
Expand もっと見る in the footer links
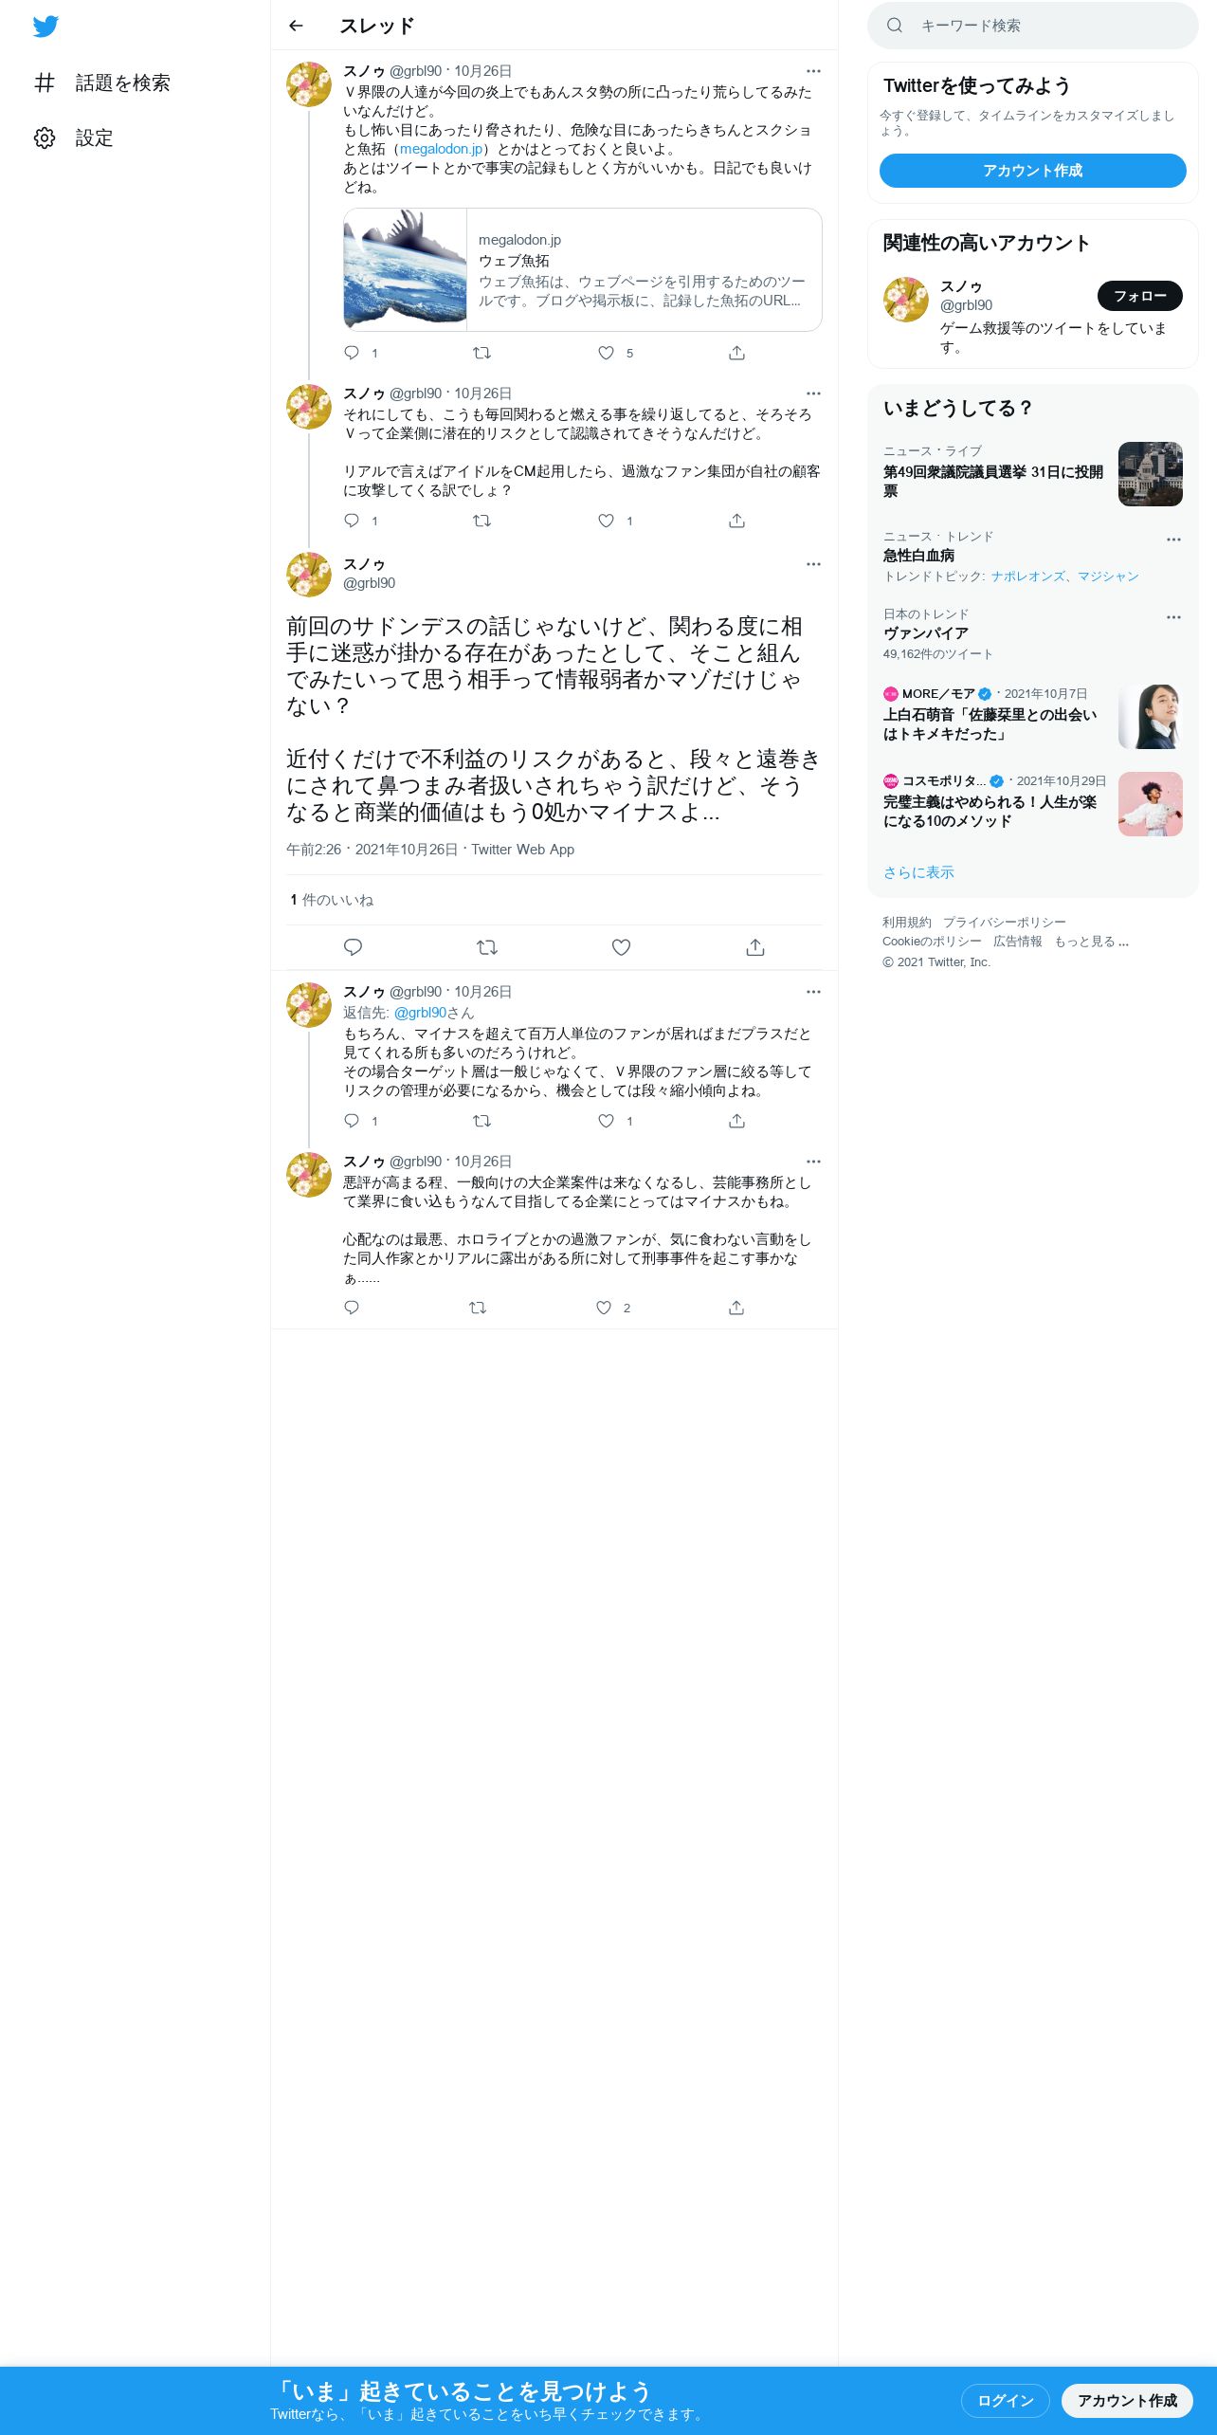[x=1091, y=942]
